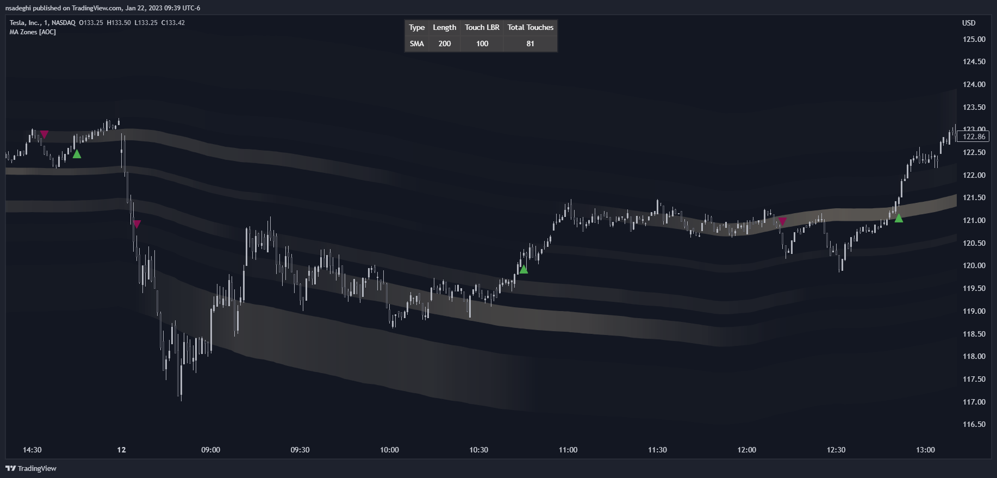Click the open value O133.25
This screenshot has width=997, height=478.
(91, 23)
